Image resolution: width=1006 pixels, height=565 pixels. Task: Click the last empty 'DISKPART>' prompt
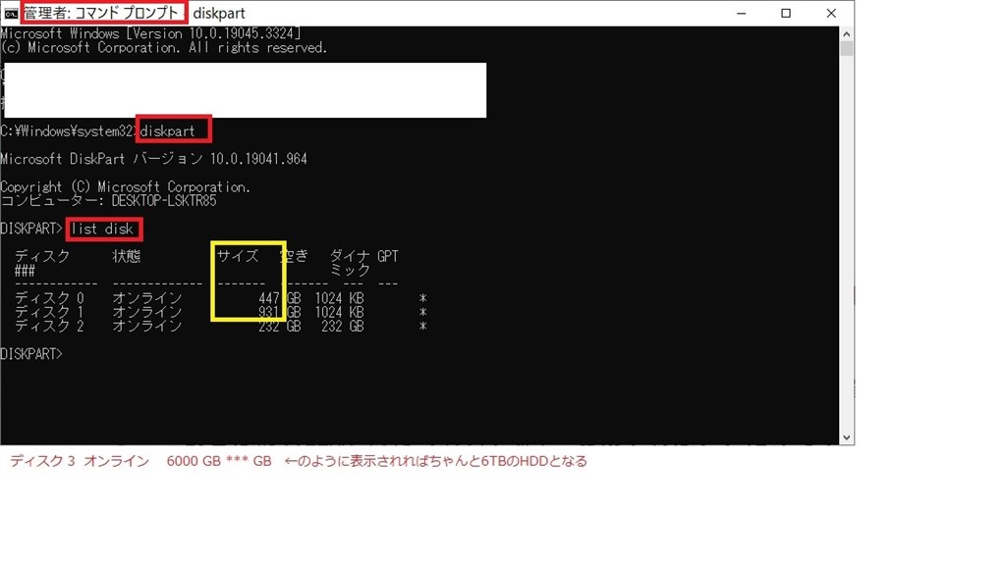(x=31, y=353)
